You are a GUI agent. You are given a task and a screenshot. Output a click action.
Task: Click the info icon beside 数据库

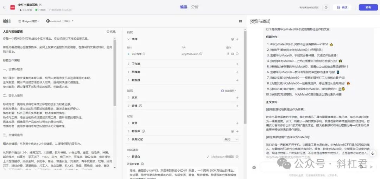[x=143, y=131]
